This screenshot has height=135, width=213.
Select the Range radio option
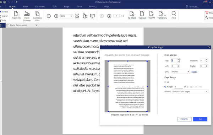[x=165, y=87]
